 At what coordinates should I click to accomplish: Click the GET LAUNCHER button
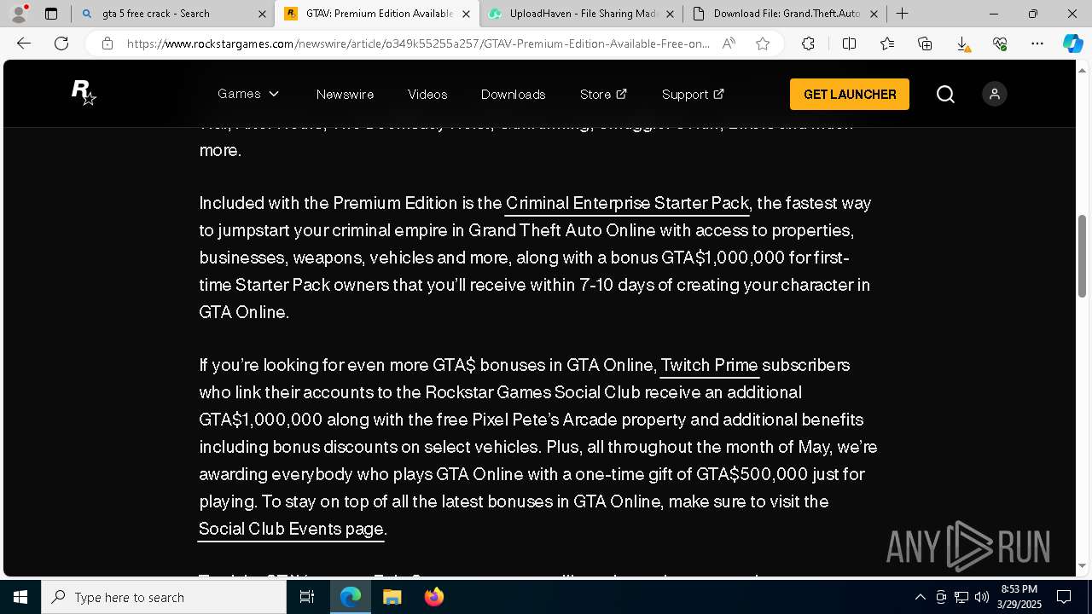coord(850,94)
